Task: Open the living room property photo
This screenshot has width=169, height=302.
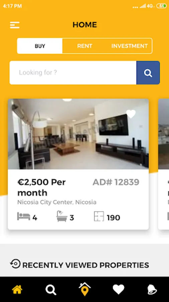Action: click(78, 134)
